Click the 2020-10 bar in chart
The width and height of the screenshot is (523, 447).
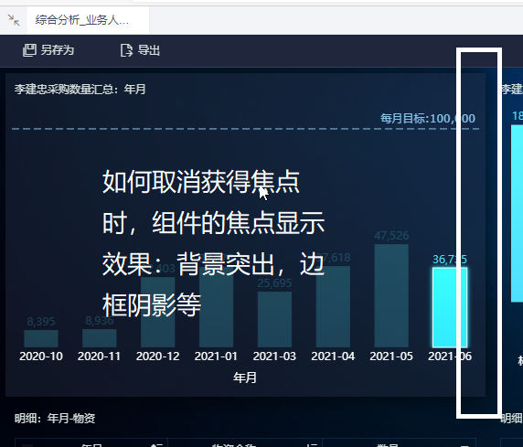tap(41, 338)
